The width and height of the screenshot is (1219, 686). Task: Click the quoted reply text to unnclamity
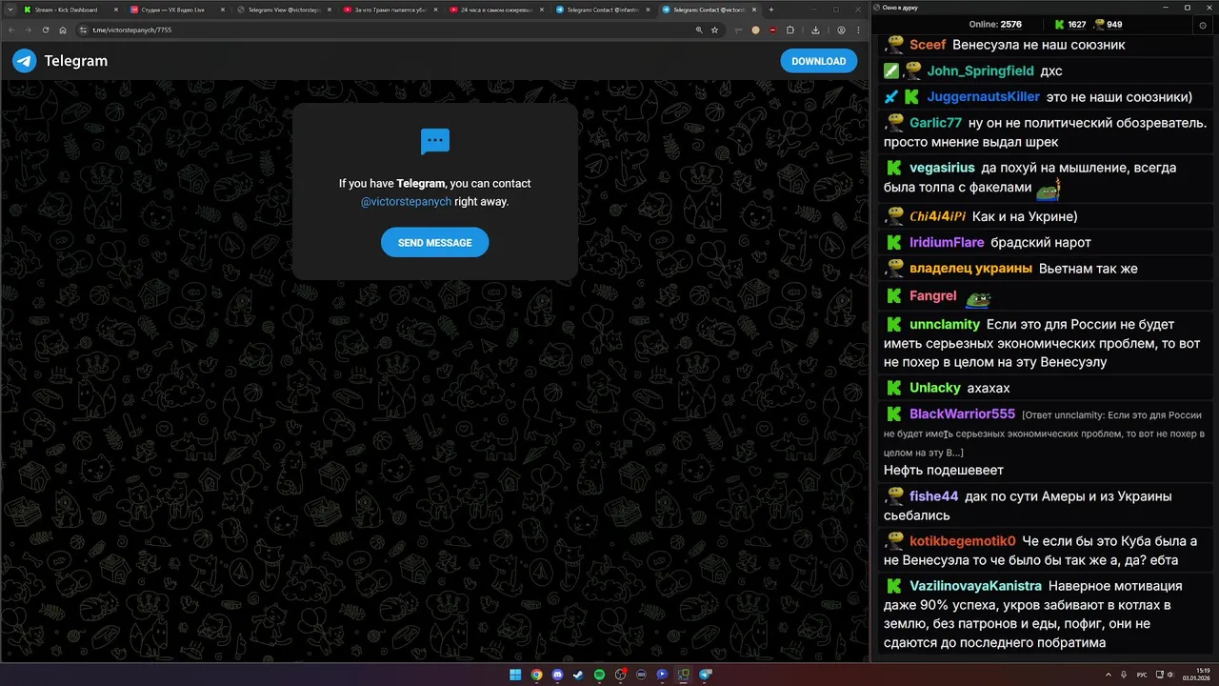1045,434
